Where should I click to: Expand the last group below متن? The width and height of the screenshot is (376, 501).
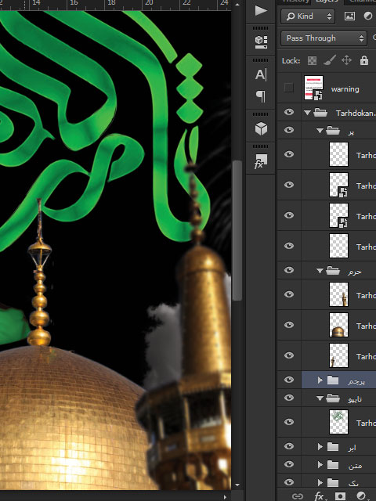pos(320,482)
